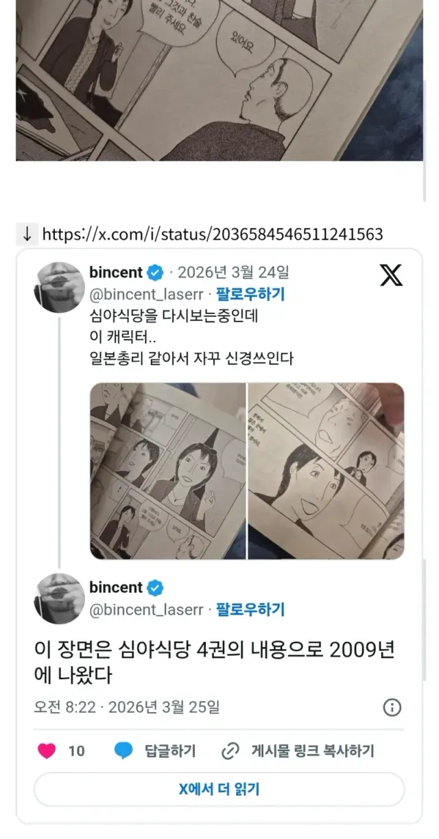Click the blue reply speech bubble icon

click(123, 751)
